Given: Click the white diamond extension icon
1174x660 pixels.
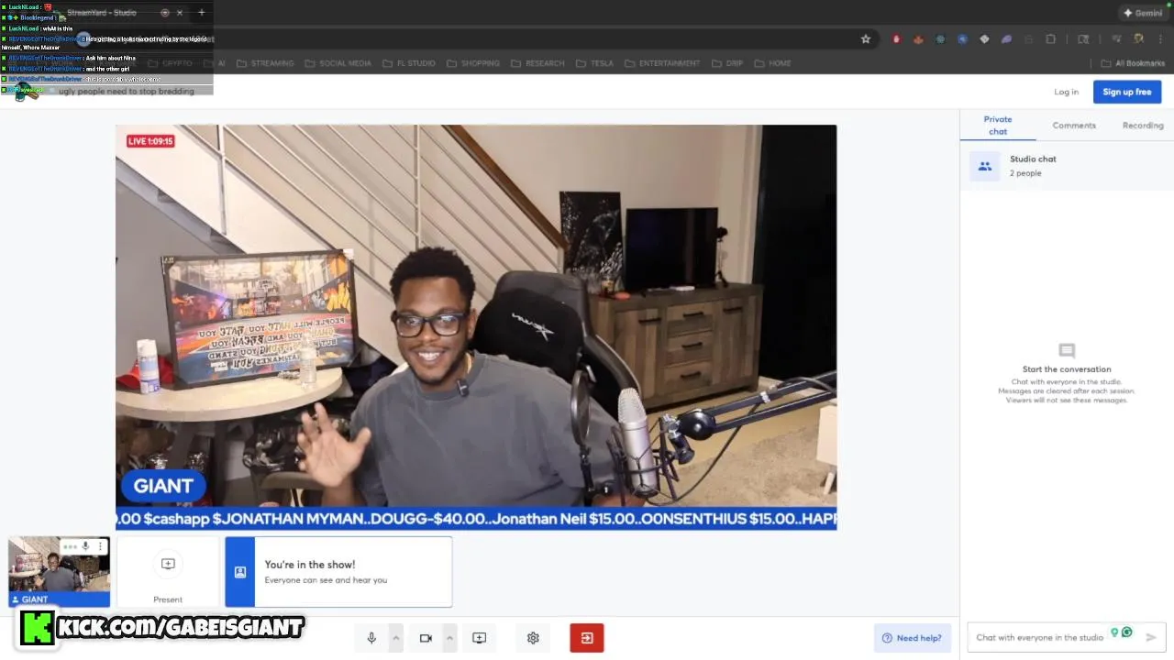Looking at the screenshot, I should coord(984,39).
